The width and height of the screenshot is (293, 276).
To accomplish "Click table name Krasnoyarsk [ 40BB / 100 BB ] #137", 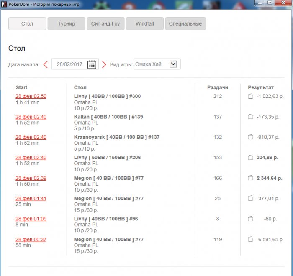I will (x=117, y=137).
